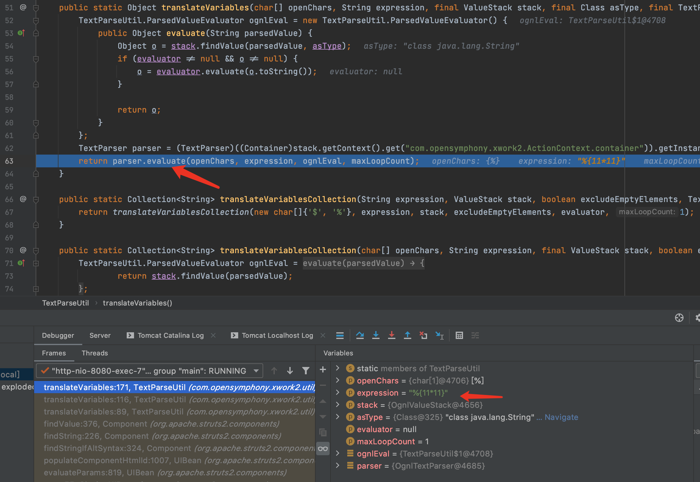
Task: Click the frames filter funnel icon
Action: (x=306, y=371)
